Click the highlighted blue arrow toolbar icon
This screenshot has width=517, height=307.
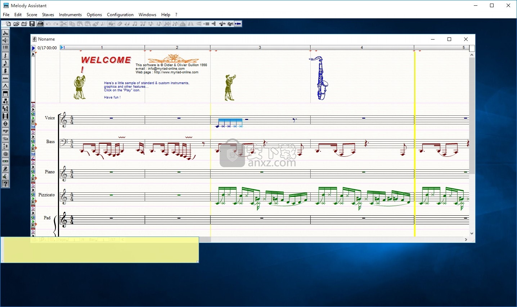238,24
